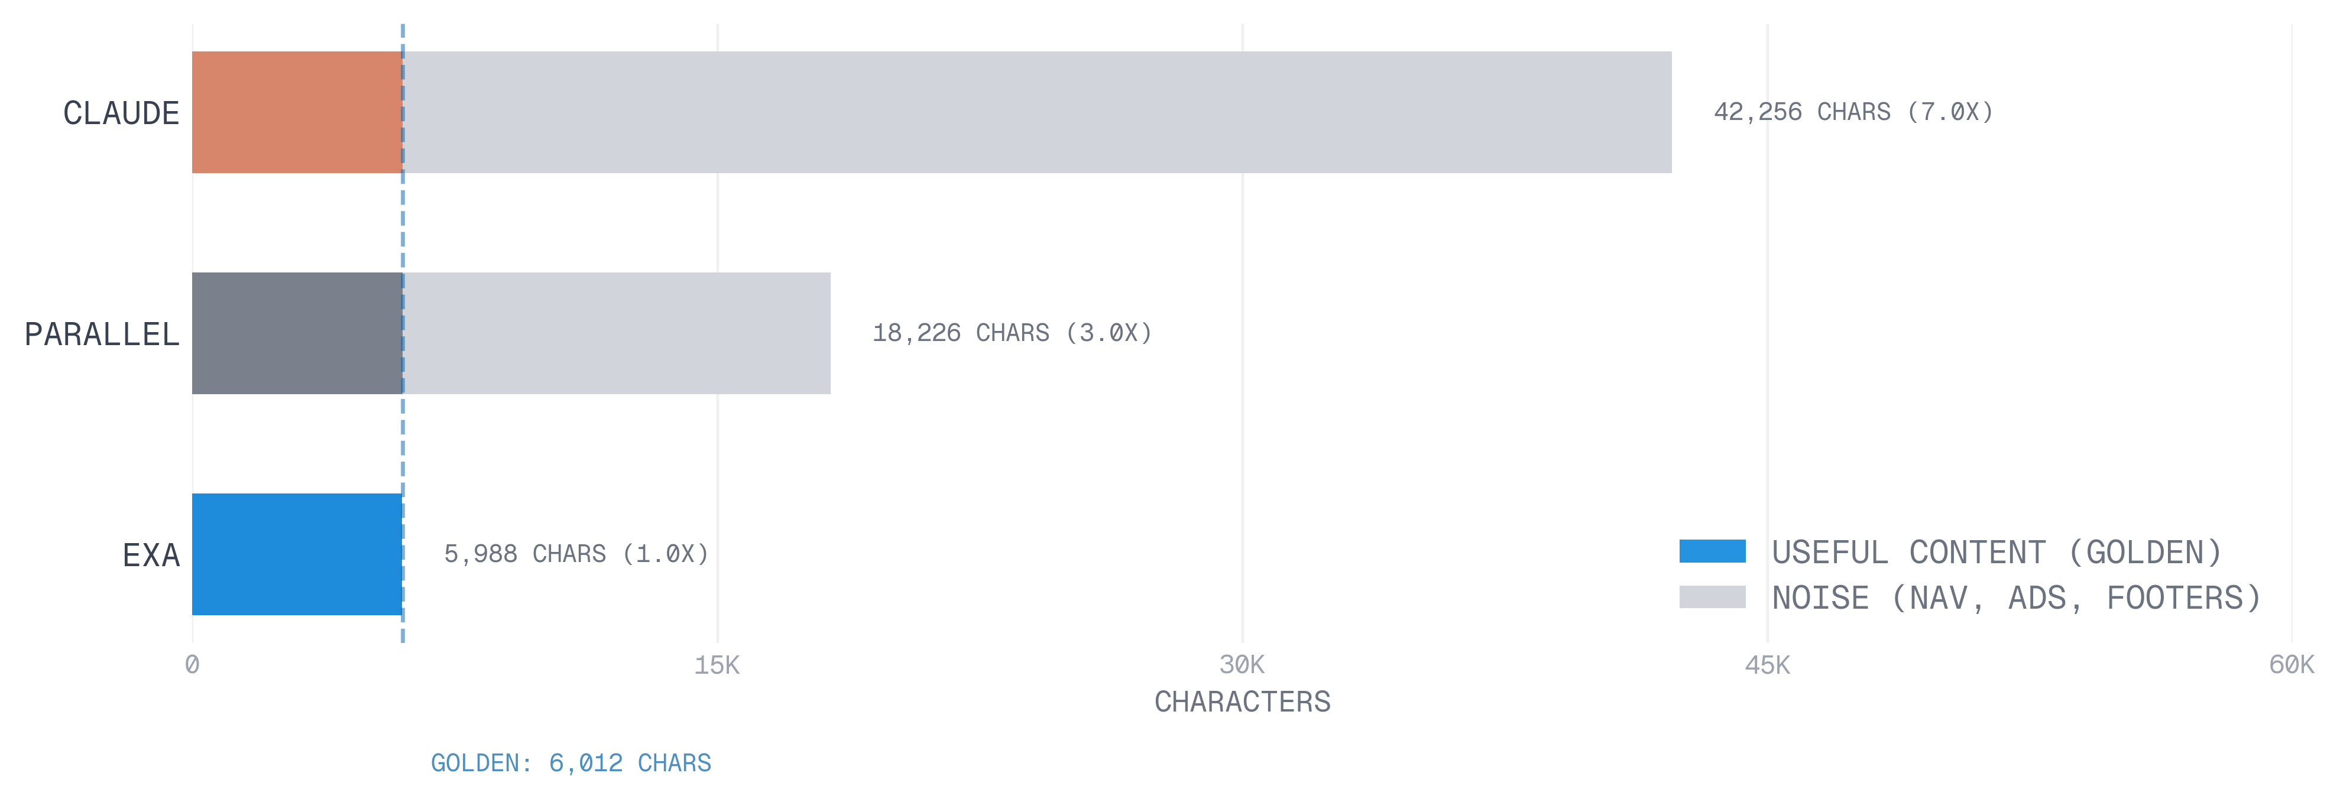Click the blue Useful Content legend swatch
This screenshot has width=2340, height=799.
coord(1712,551)
